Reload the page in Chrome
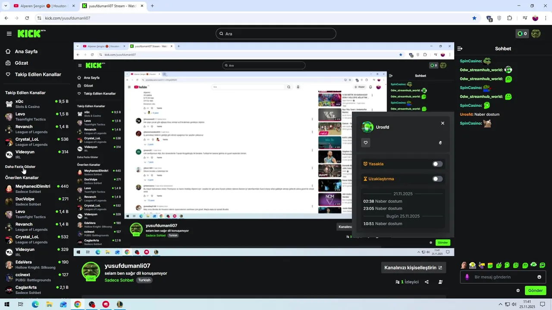The image size is (552, 310). [27, 18]
